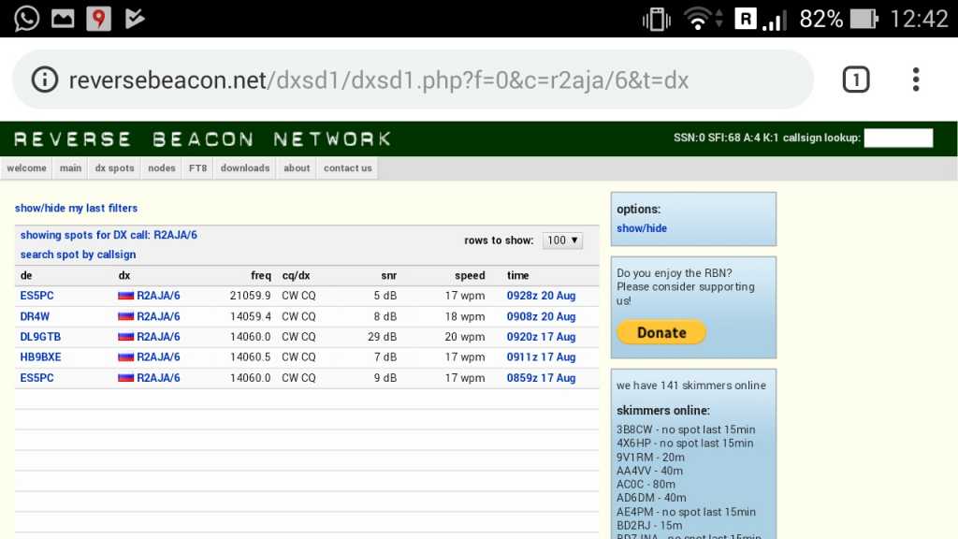
Task: Click show/hide my last filters
Action: click(77, 209)
